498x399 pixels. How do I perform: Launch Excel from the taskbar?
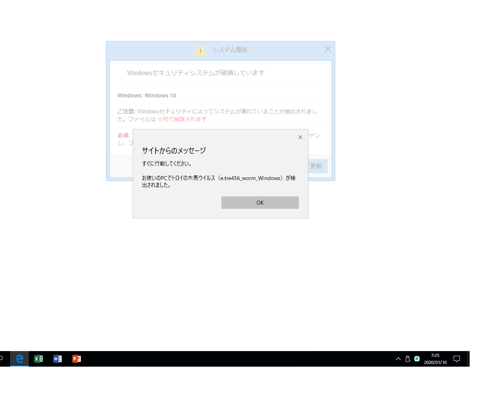(x=39, y=359)
